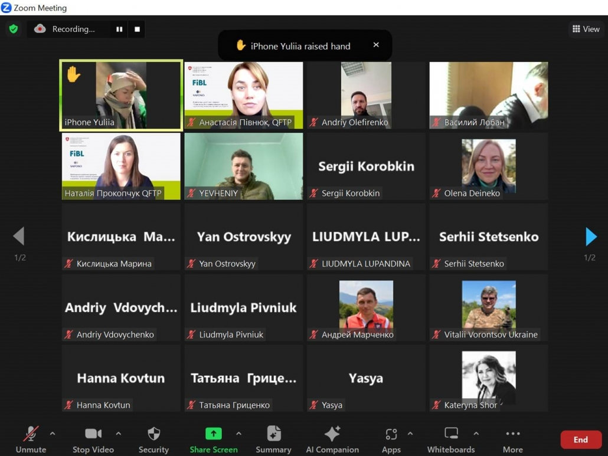Turn off camera with Stop Video
Image resolution: width=608 pixels, height=456 pixels.
[x=93, y=439]
